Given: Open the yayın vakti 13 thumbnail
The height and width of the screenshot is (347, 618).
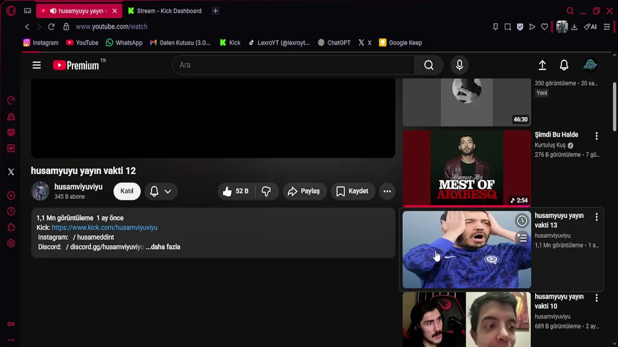Looking at the screenshot, I should click(x=467, y=250).
